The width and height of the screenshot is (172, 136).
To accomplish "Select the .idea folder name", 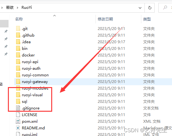I will click(x=26, y=42).
